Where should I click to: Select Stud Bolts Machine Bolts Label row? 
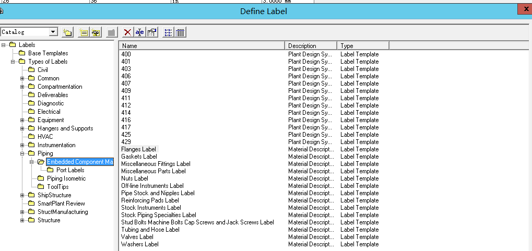tap(197, 222)
